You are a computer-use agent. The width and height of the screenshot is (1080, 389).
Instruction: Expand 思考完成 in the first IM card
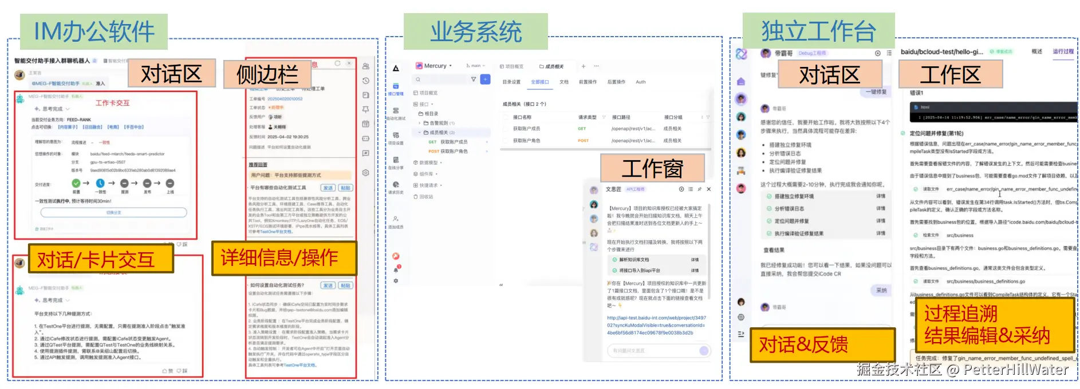(x=52, y=109)
